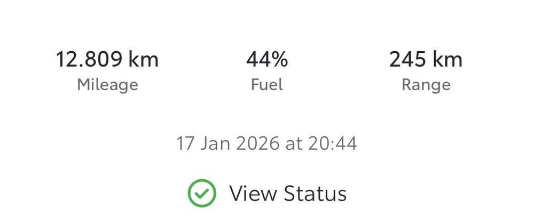
Task: Click the km unit beside 245
Action: (x=447, y=59)
